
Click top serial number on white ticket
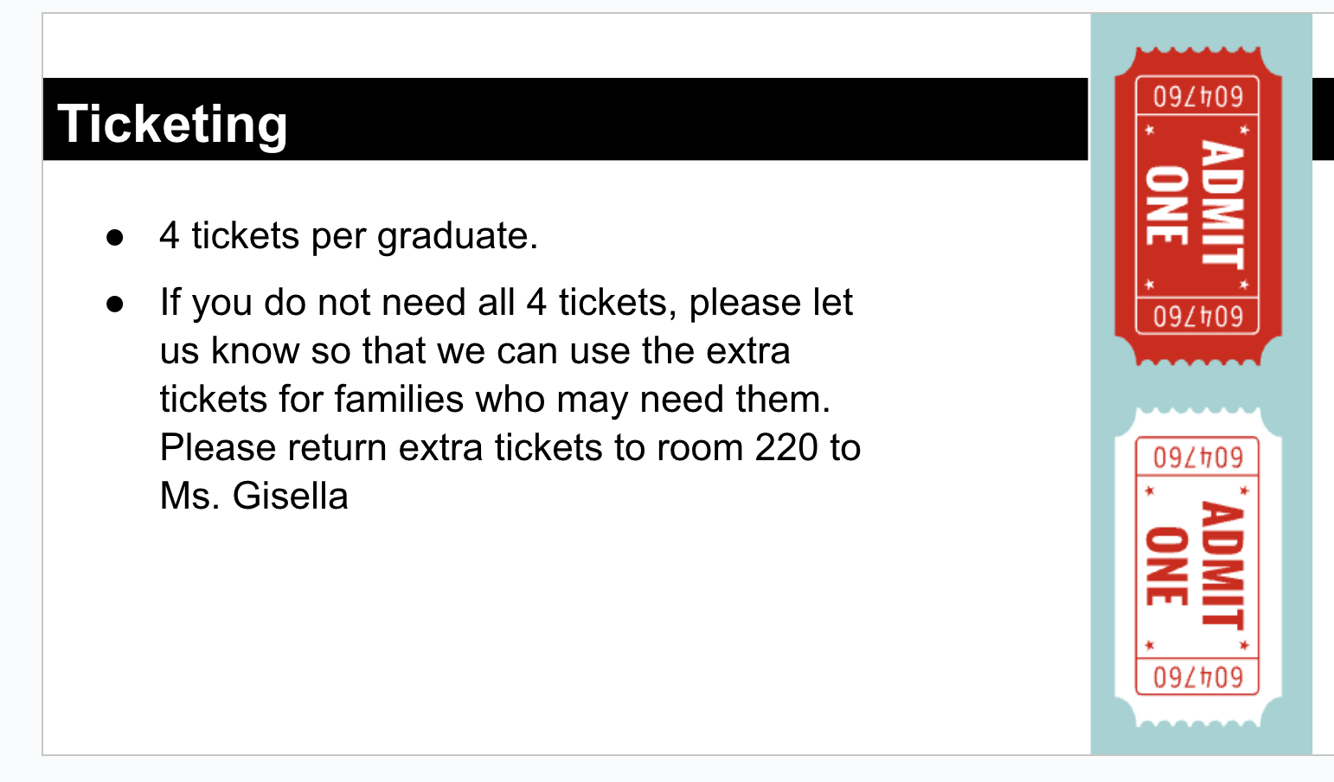1197,457
